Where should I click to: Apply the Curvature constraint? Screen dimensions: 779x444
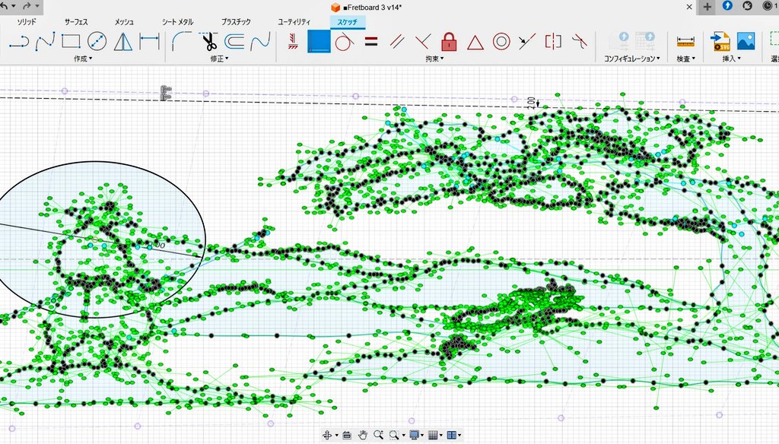(579, 42)
